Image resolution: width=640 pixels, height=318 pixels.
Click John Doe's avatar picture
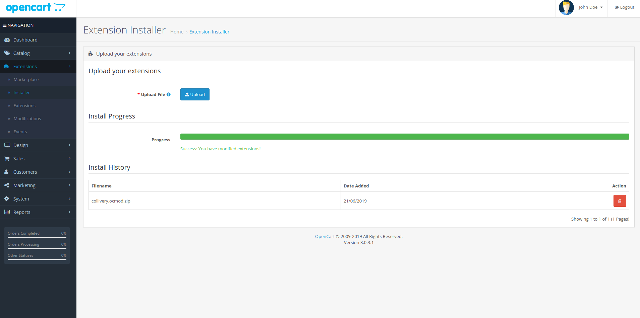click(x=566, y=7)
